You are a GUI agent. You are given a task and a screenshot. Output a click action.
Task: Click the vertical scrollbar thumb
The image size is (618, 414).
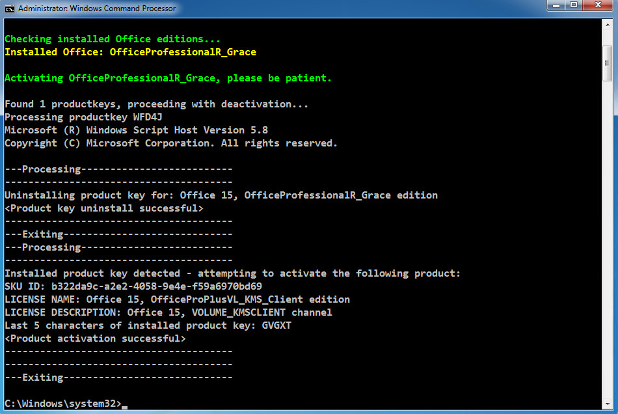tap(608, 64)
